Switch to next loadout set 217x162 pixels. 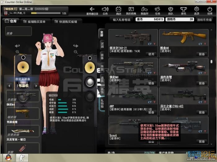coord(36,86)
